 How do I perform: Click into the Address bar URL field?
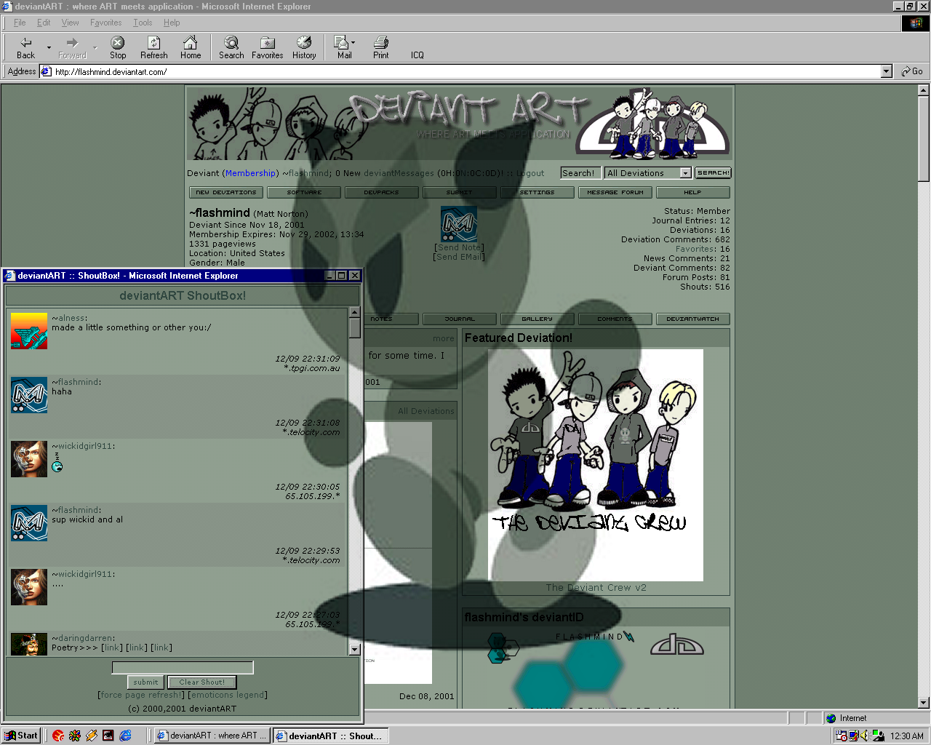[x=465, y=71]
